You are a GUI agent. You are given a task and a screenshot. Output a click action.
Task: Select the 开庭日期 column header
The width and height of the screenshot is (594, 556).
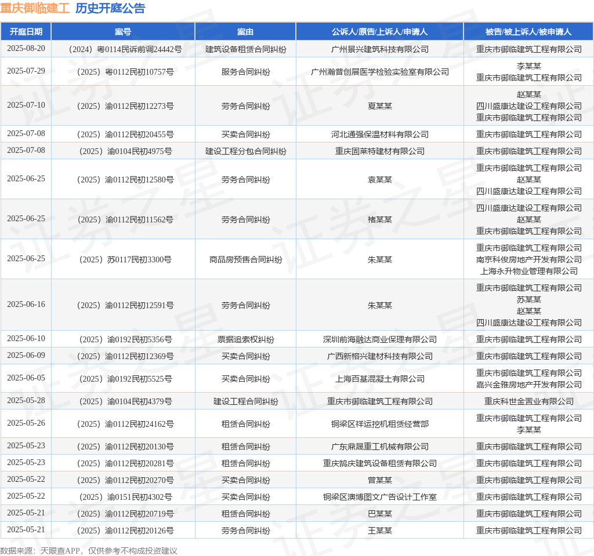tap(26, 32)
